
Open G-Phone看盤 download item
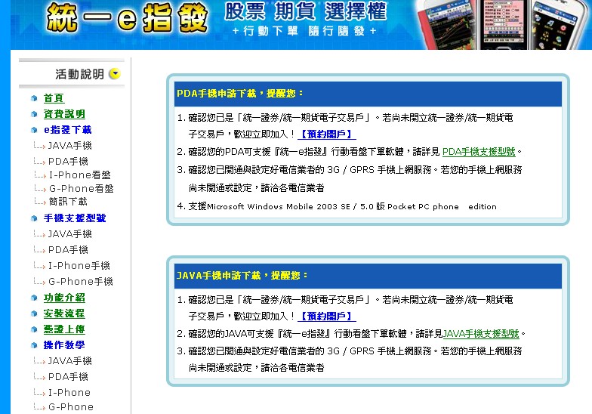[x=82, y=188]
